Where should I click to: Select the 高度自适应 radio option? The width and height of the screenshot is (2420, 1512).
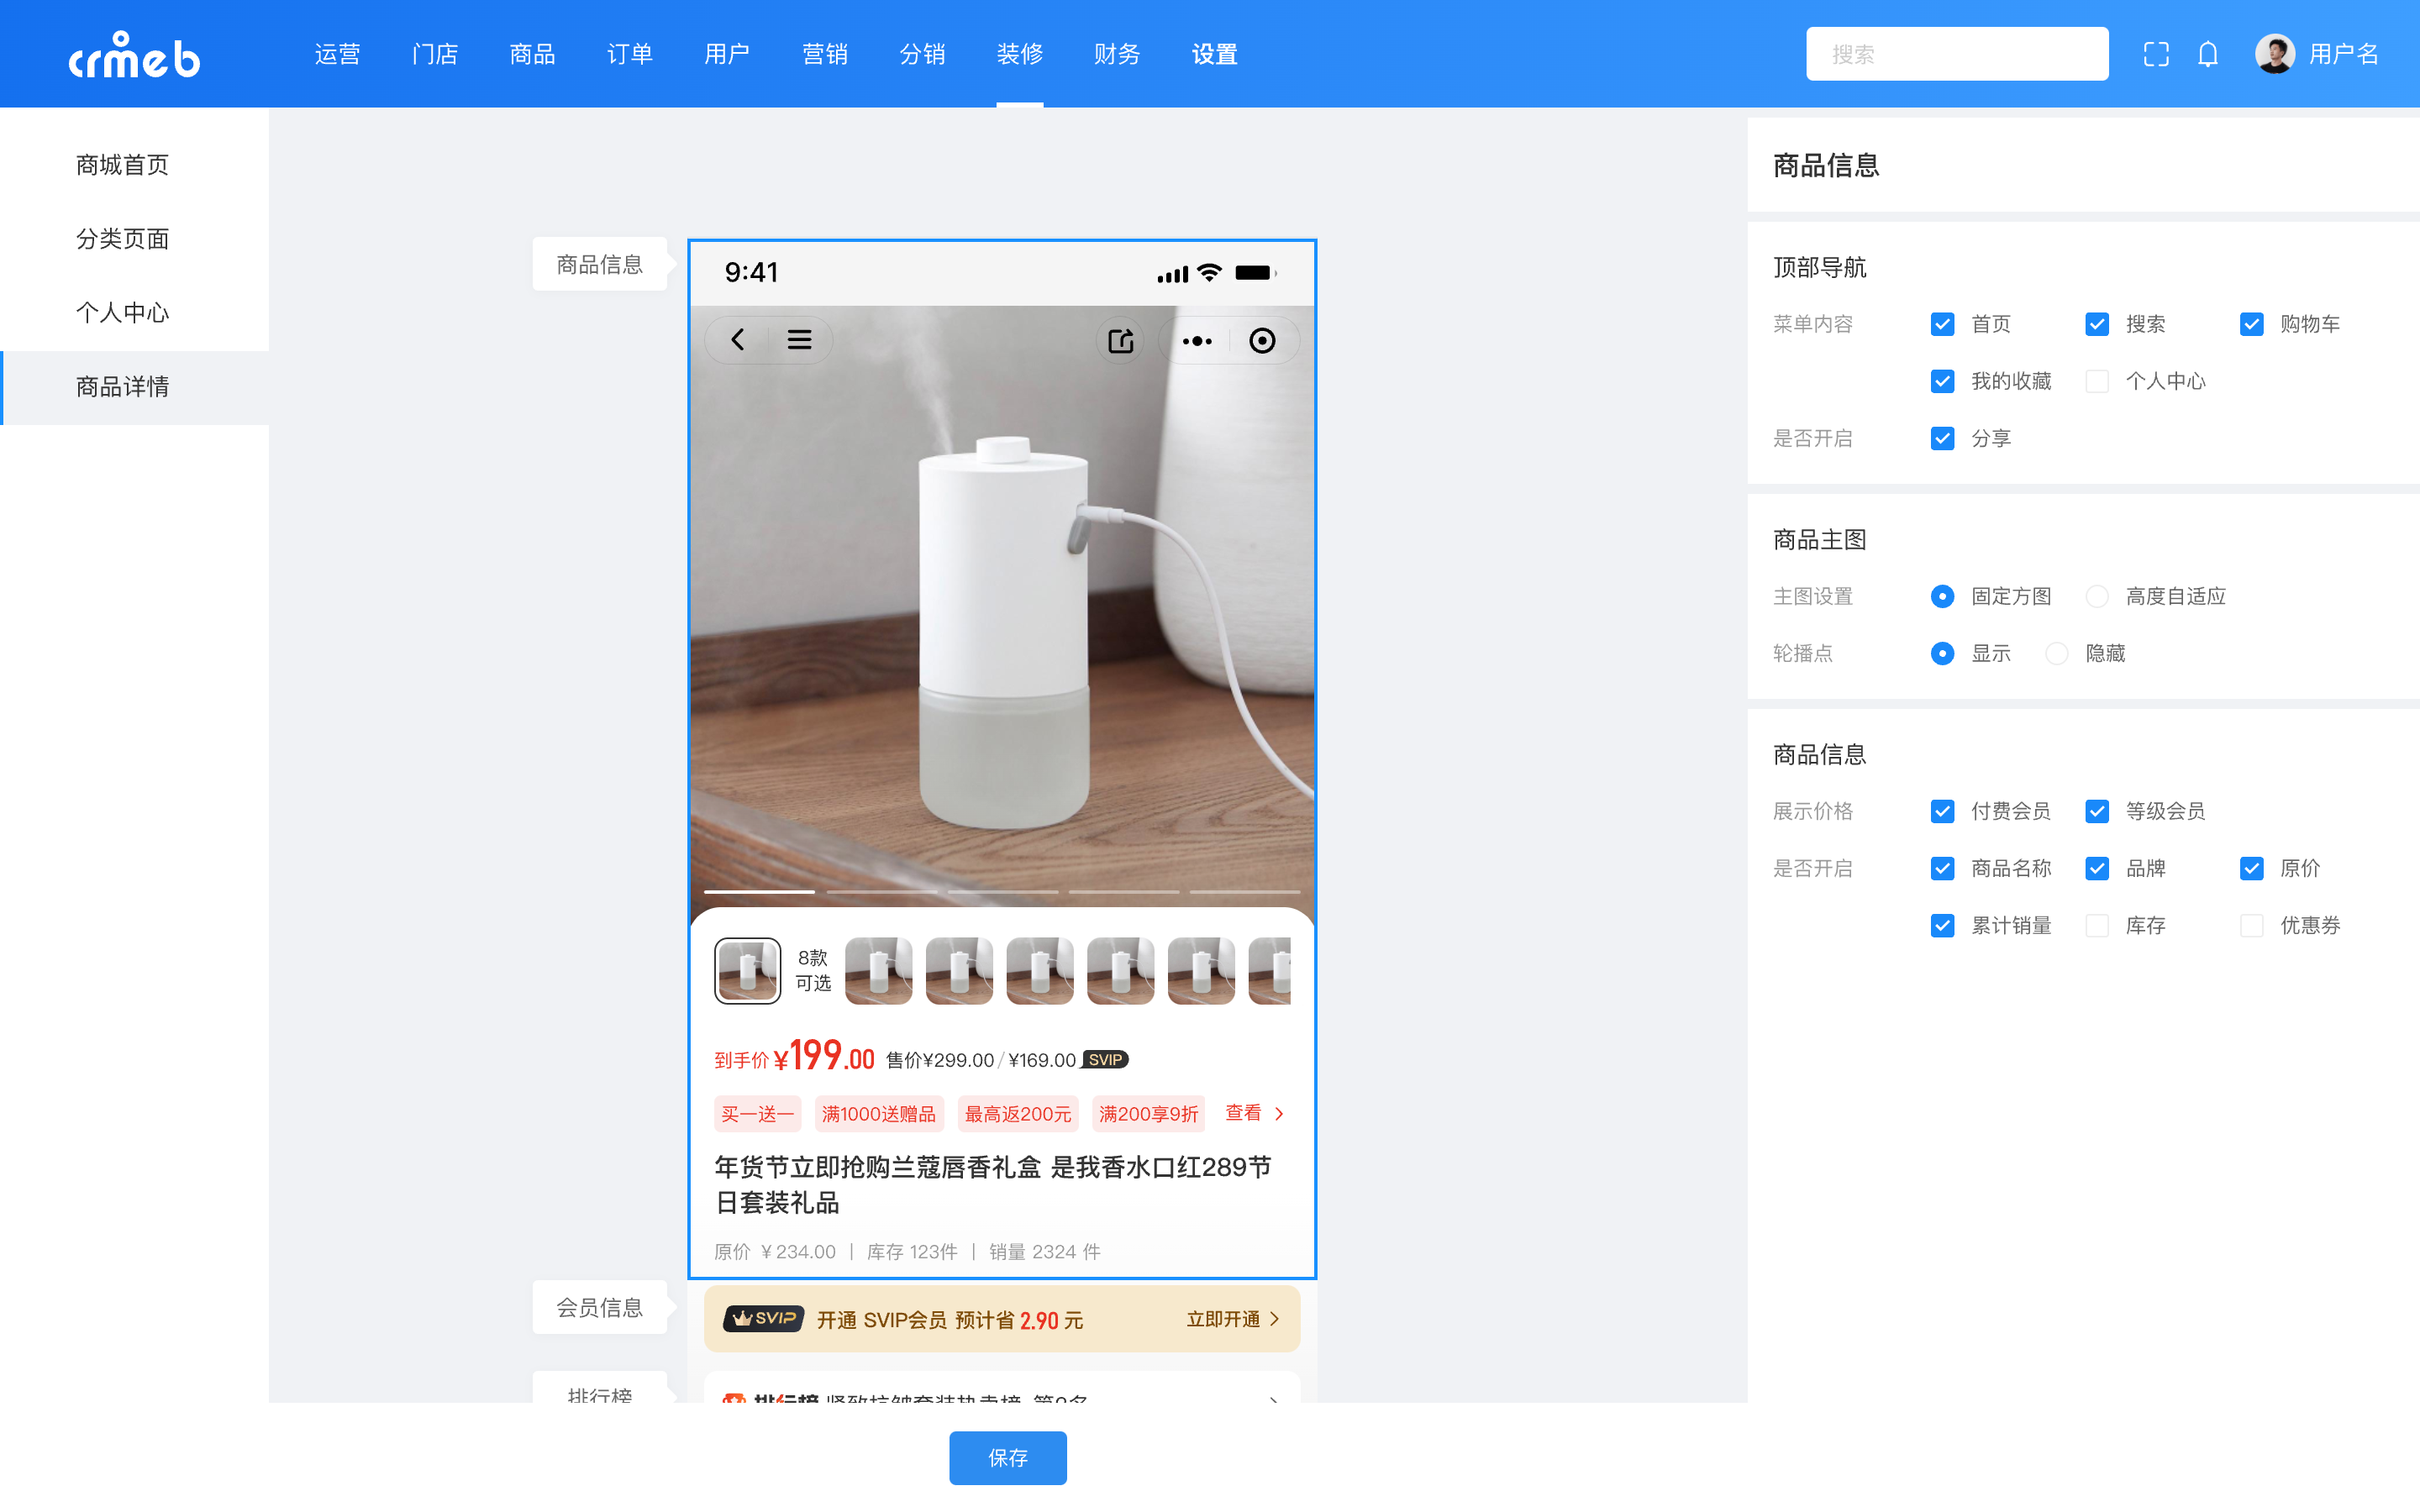2097,596
